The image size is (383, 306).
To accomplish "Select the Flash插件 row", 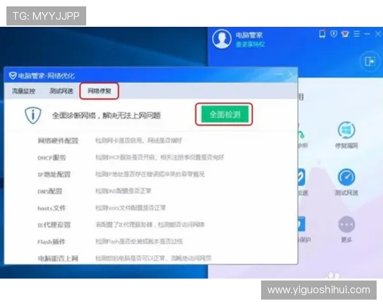I will [x=151, y=242].
